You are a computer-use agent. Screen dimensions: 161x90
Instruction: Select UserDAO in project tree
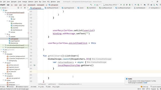[x=15, y=28]
